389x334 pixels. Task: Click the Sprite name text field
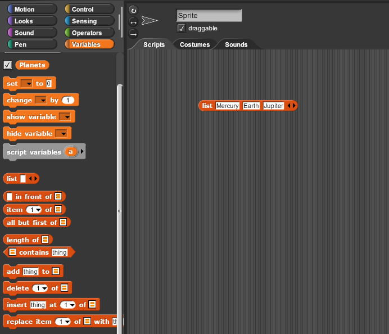click(209, 16)
